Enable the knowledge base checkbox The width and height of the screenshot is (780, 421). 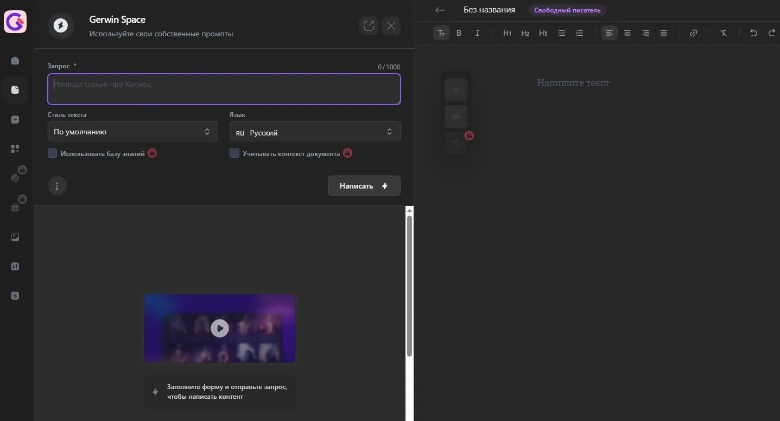click(x=52, y=153)
